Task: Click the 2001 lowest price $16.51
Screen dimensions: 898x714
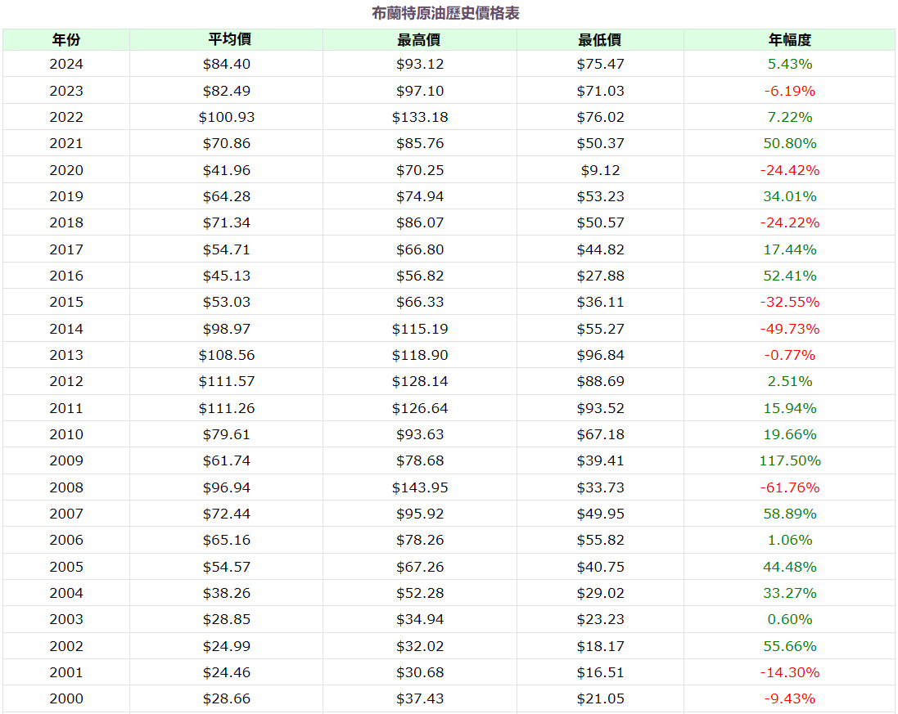Action: pos(600,672)
